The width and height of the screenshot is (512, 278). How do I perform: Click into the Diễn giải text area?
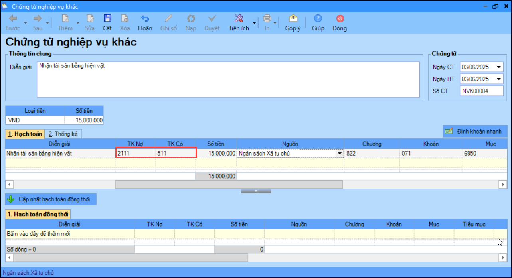click(228, 79)
